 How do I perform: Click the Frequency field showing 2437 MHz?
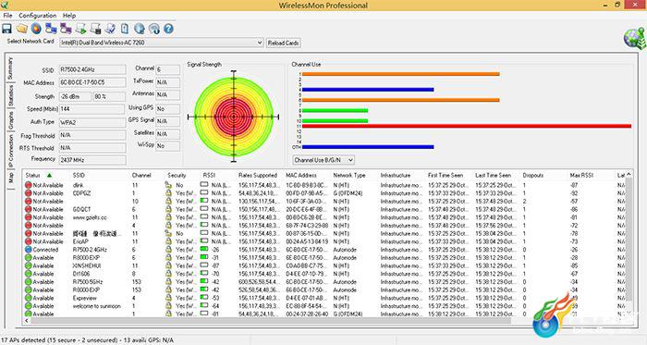click(x=92, y=160)
